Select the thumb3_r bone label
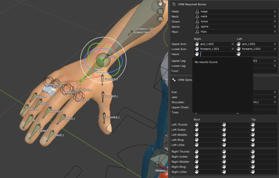279x178 pixels. click(x=113, y=117)
